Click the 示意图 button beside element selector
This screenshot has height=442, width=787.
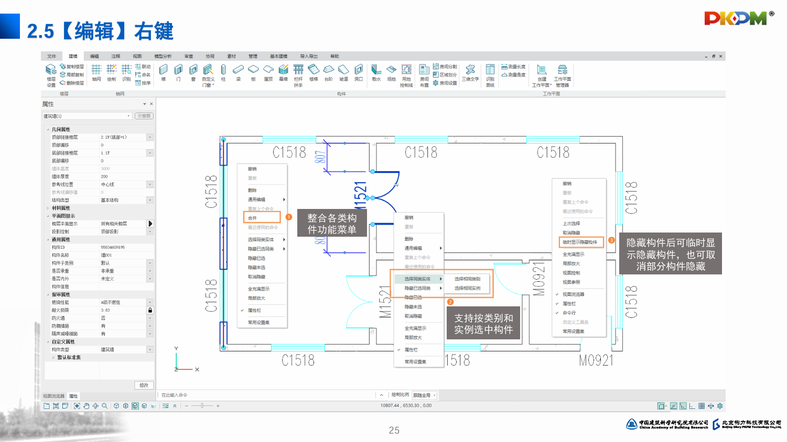144,116
